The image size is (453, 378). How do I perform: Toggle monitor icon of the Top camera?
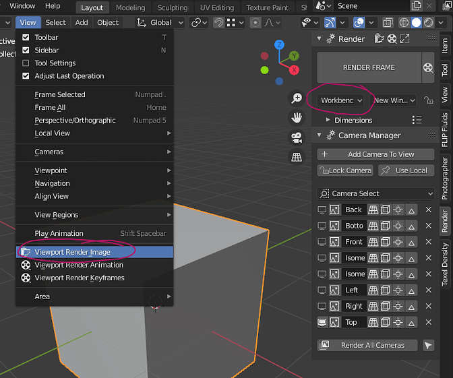322,322
